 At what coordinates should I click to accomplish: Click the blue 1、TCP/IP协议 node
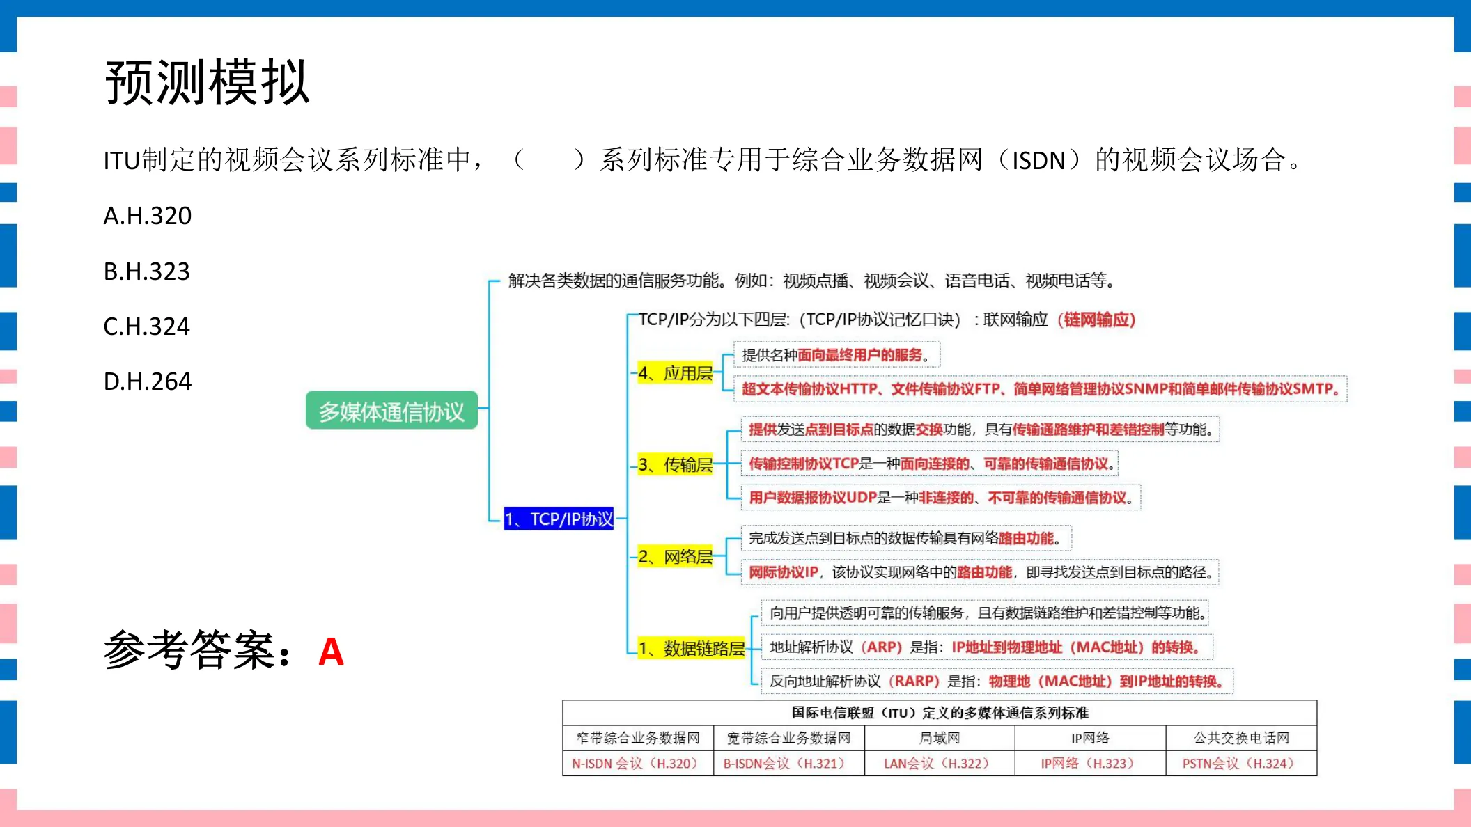559,519
